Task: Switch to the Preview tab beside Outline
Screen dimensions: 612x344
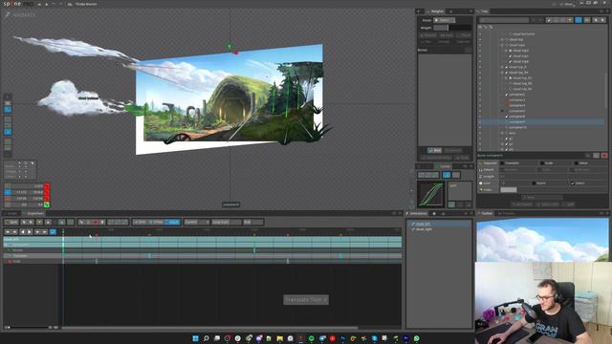Action: 506,213
